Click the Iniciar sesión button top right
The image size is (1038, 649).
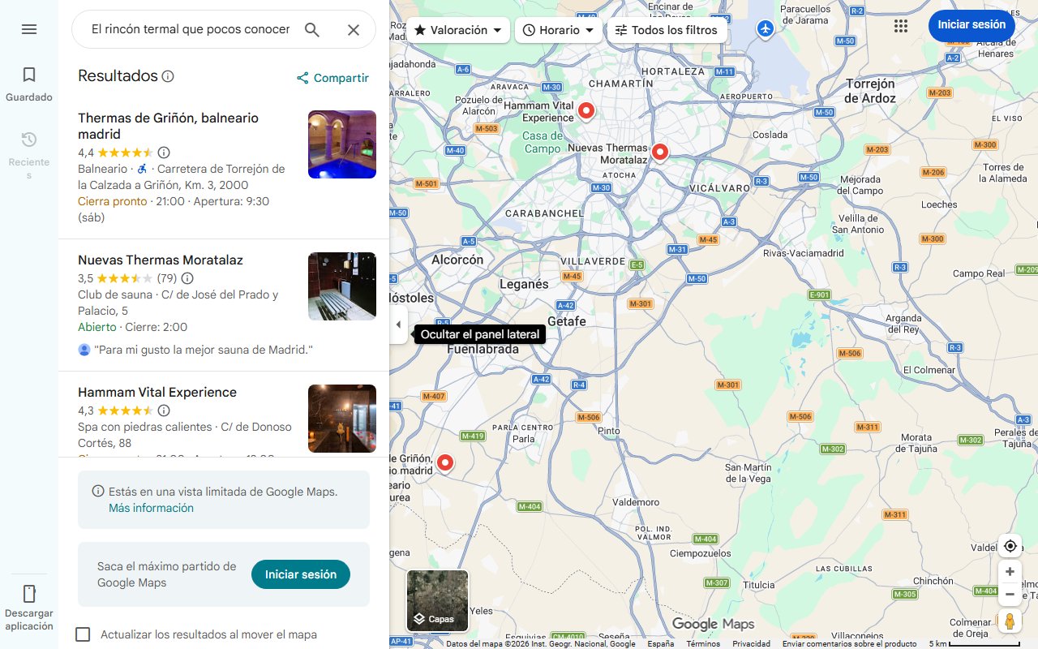click(x=972, y=25)
